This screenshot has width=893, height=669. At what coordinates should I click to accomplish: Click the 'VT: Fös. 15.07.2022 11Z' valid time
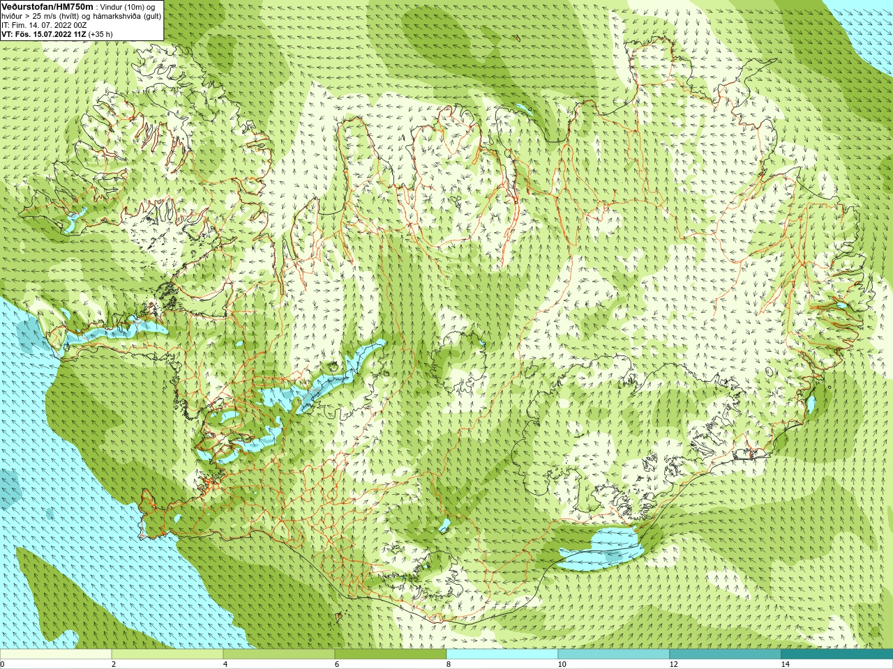(43, 34)
